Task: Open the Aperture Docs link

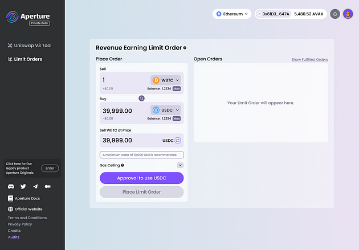Action: click(x=24, y=198)
